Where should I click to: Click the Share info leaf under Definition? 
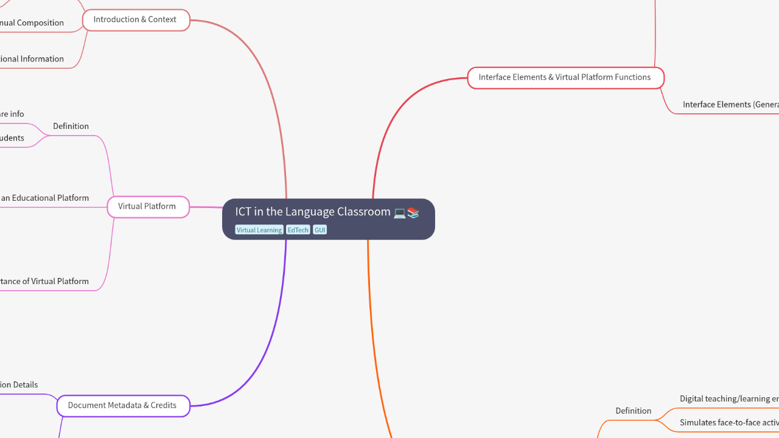tap(12, 114)
